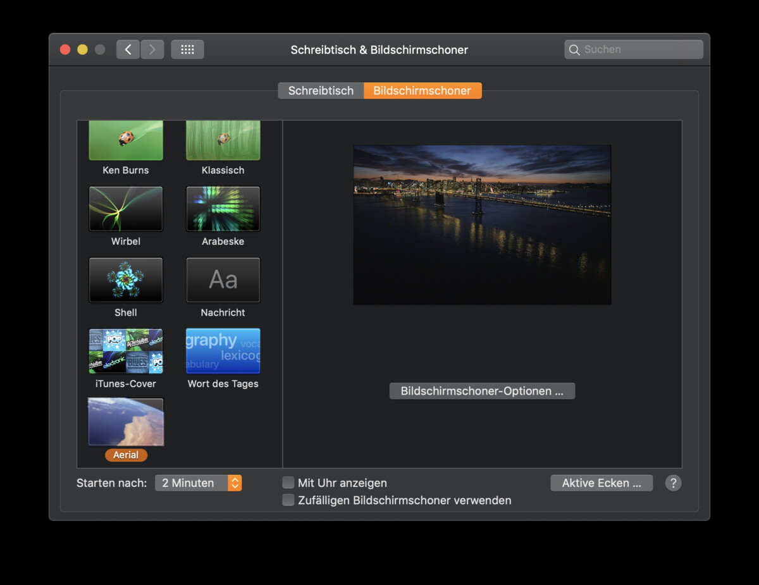Screen dimensions: 759x585
Task: Check Zufälligen Bildschirmschoner verwenden
Action: (288, 500)
